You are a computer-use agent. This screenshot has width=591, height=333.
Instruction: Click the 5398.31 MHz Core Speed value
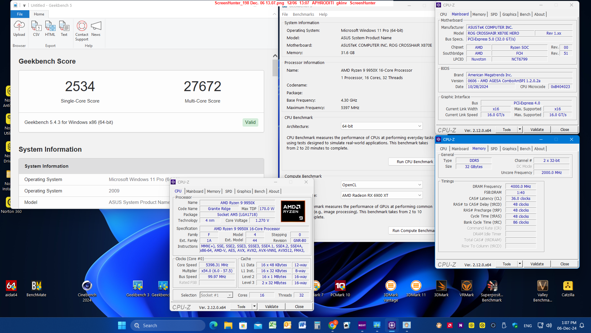[217, 265]
